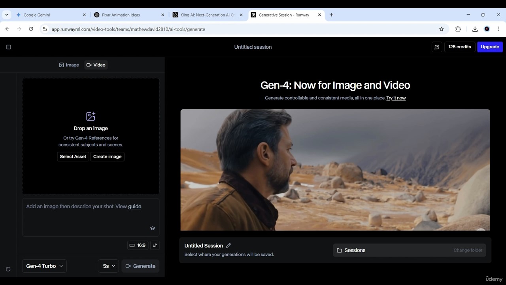
Task: Click the add image icon in the drop zone
Action: 91,116
